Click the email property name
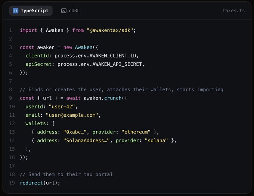Screen dimensions: 254x196 tap(33, 115)
